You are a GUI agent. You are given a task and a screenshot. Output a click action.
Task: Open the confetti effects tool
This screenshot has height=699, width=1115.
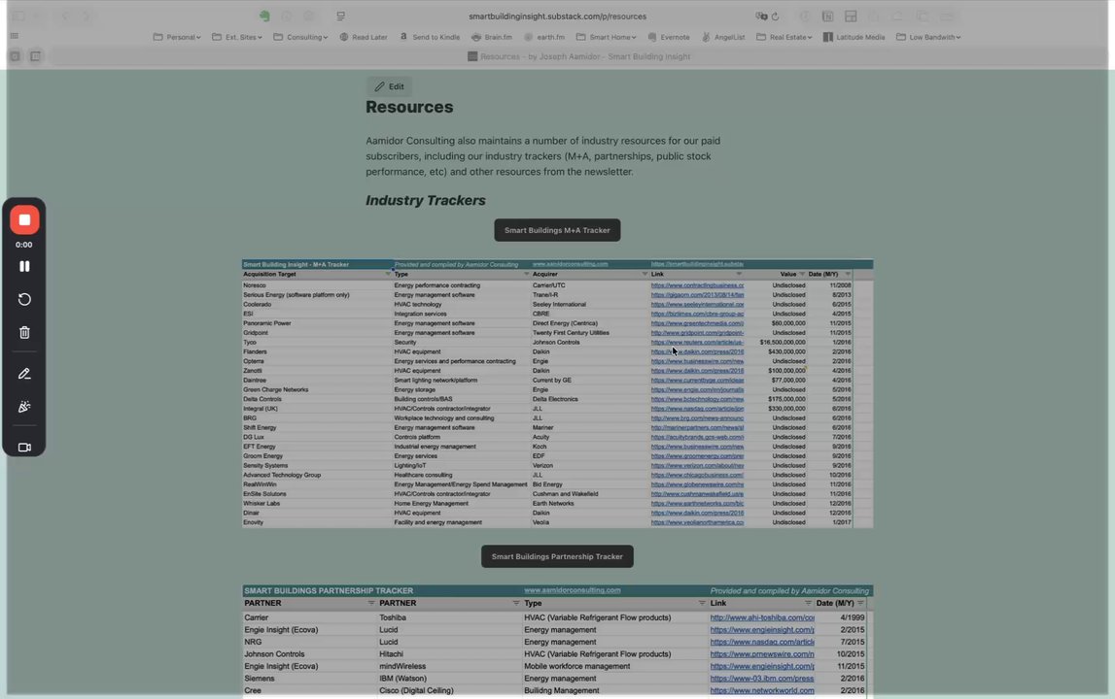pyautogui.click(x=24, y=407)
